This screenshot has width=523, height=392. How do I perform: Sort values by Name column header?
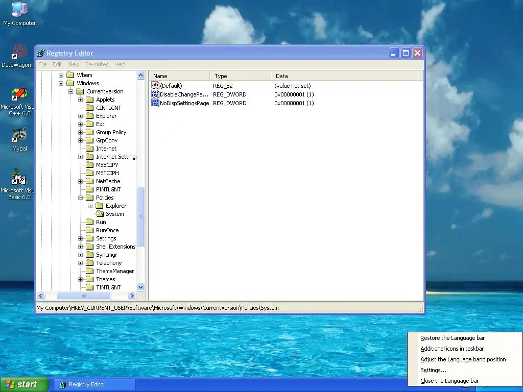pyautogui.click(x=179, y=76)
